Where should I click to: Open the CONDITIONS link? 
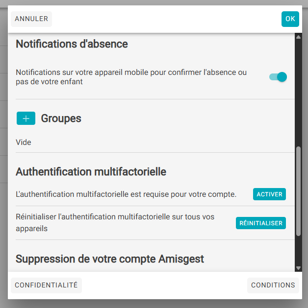[x=273, y=285]
